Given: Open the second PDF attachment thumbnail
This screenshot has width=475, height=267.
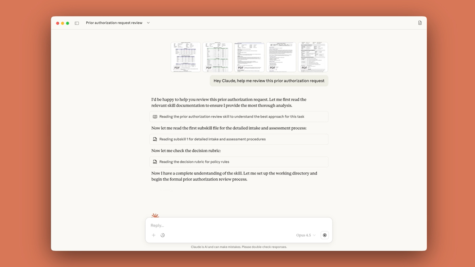Looking at the screenshot, I should coord(217,57).
